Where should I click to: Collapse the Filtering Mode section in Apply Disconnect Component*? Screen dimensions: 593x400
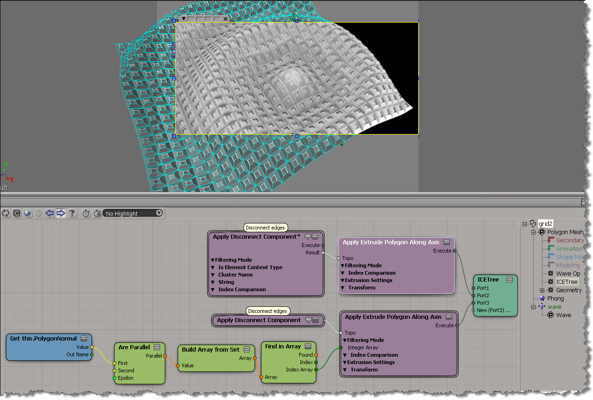tap(213, 260)
